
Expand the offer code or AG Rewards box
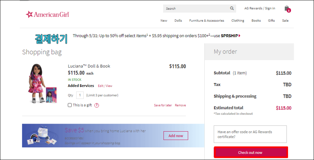pos(250,134)
